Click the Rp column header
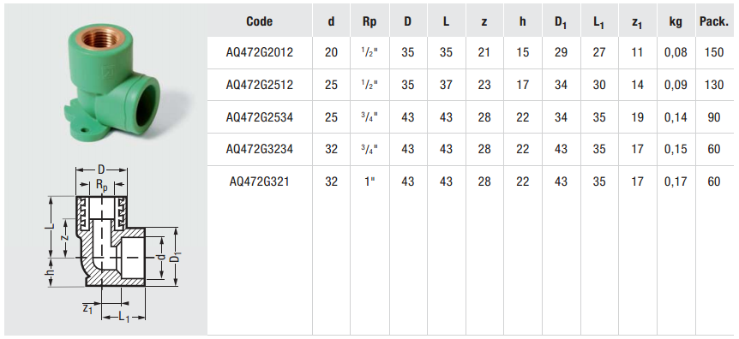Image resolution: width=739 pixels, height=339 pixels. 370,22
